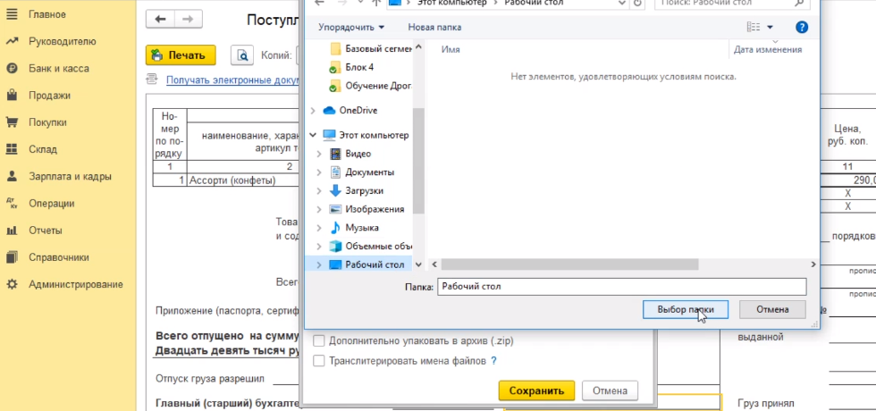This screenshot has height=411, width=876.
Task: Click the Администрирование gear icon
Action: [x=12, y=284]
